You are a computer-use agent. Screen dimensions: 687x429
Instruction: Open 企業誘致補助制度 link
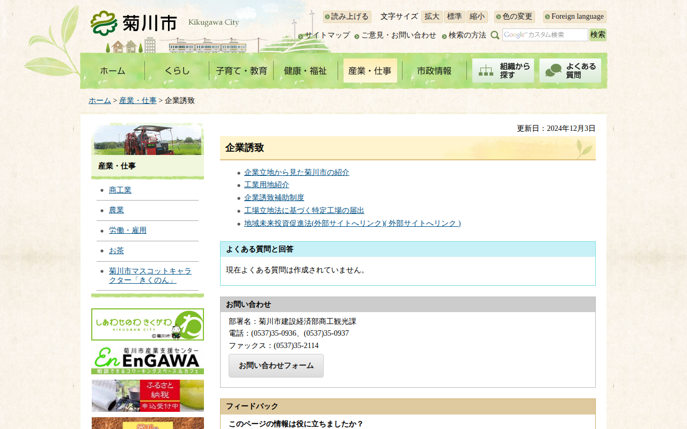(274, 198)
